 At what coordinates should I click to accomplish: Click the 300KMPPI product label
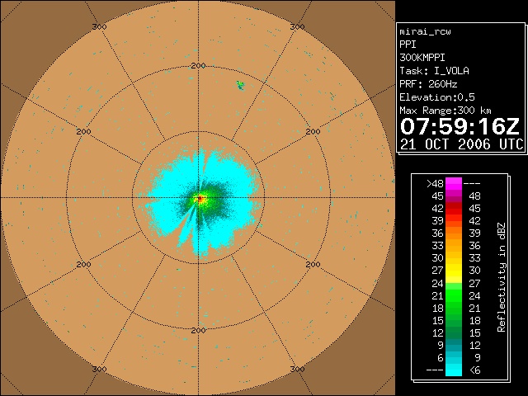[422, 58]
